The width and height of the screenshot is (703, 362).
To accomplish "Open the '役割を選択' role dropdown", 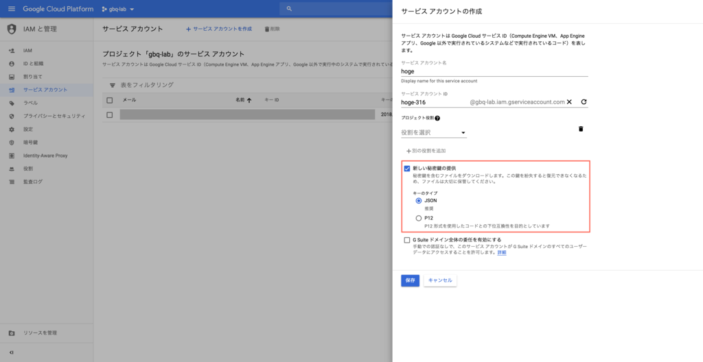I will tap(434, 132).
